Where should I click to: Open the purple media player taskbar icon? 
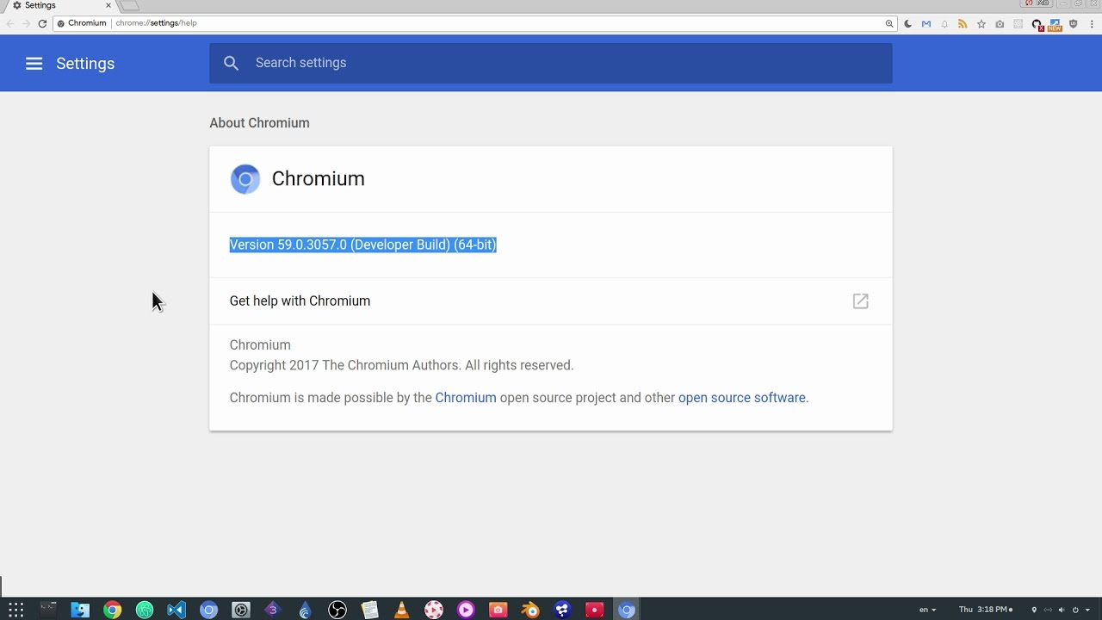point(466,610)
